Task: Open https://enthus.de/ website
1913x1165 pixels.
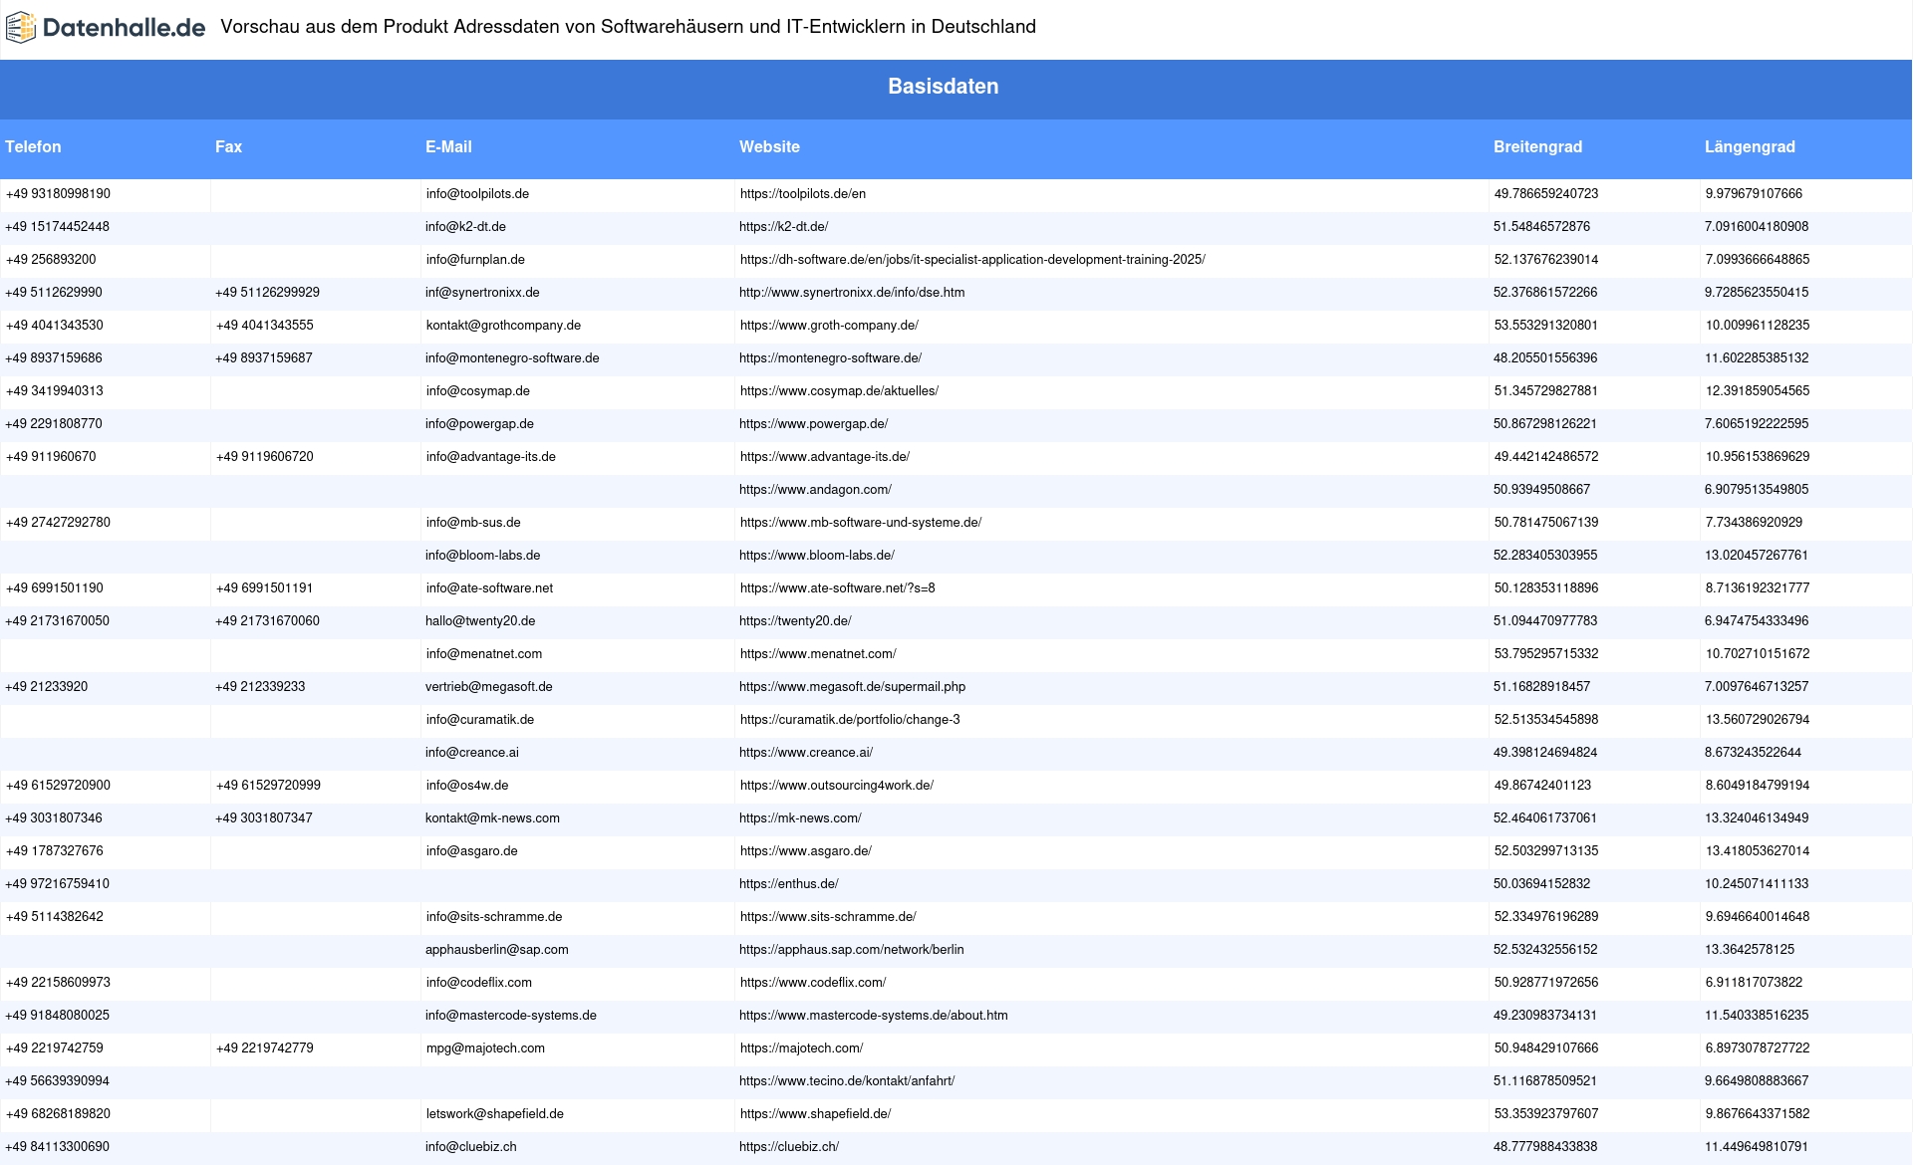Action: pyautogui.click(x=789, y=884)
